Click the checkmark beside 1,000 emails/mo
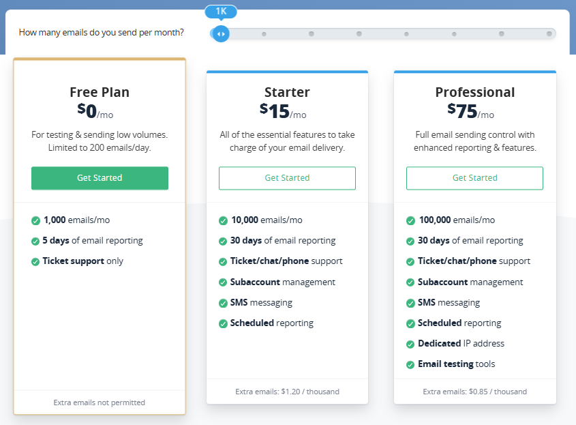The width and height of the screenshot is (576, 425). 35,220
